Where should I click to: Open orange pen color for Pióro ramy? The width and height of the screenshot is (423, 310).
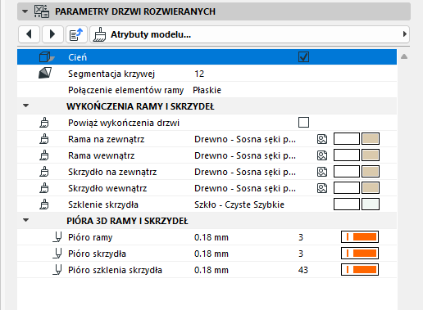pos(360,237)
